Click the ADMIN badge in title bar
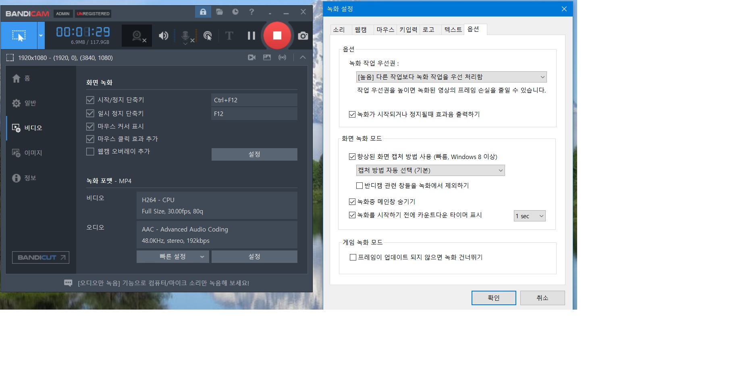746x368 pixels. click(63, 14)
